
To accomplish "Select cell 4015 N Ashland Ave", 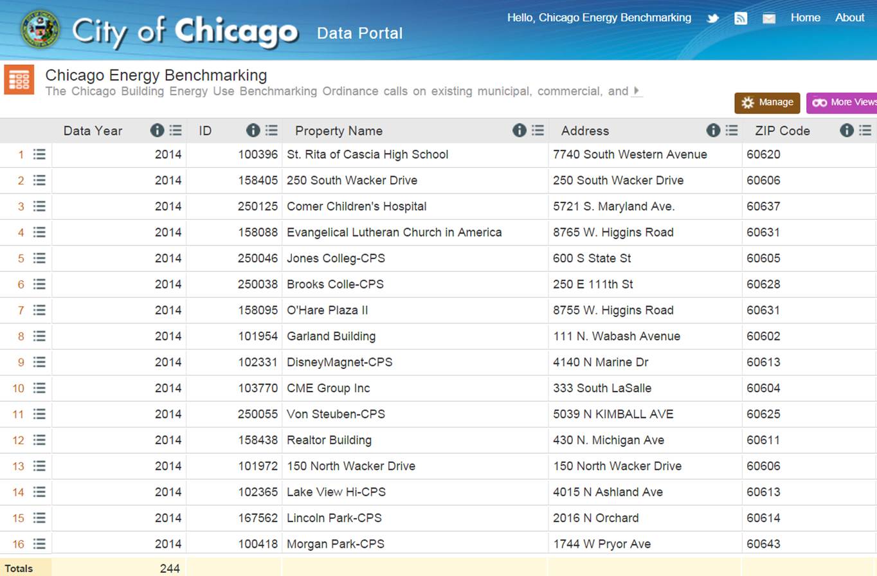I will [x=608, y=492].
